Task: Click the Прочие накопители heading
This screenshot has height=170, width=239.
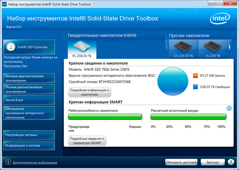Action: (x=189, y=35)
